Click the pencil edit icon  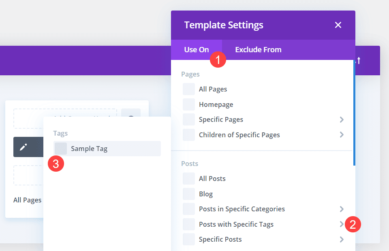click(x=23, y=147)
